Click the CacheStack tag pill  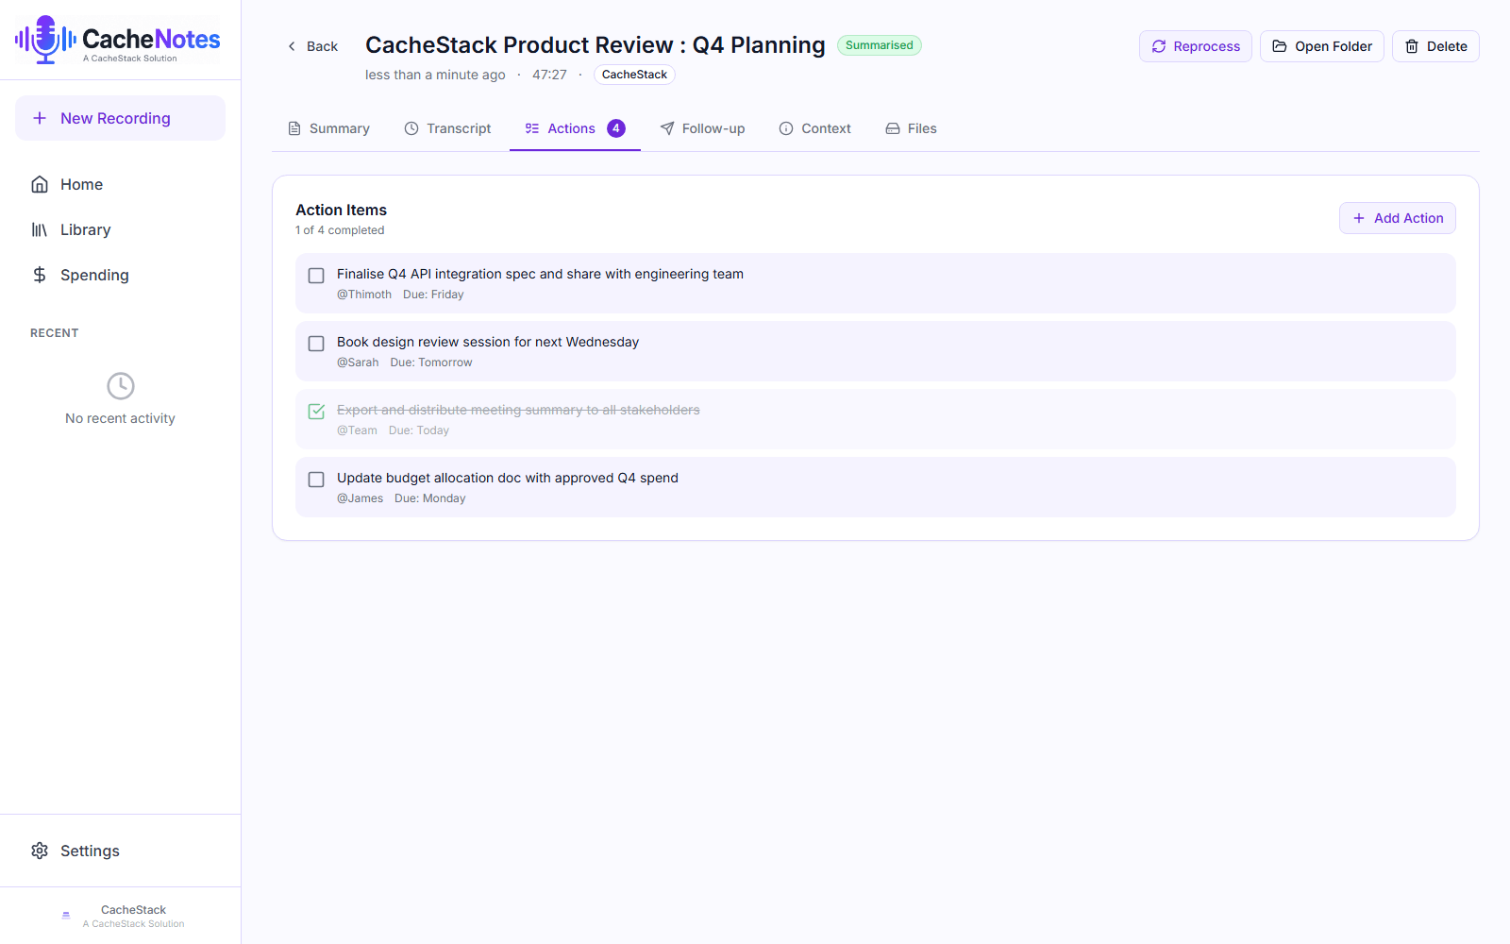click(634, 75)
